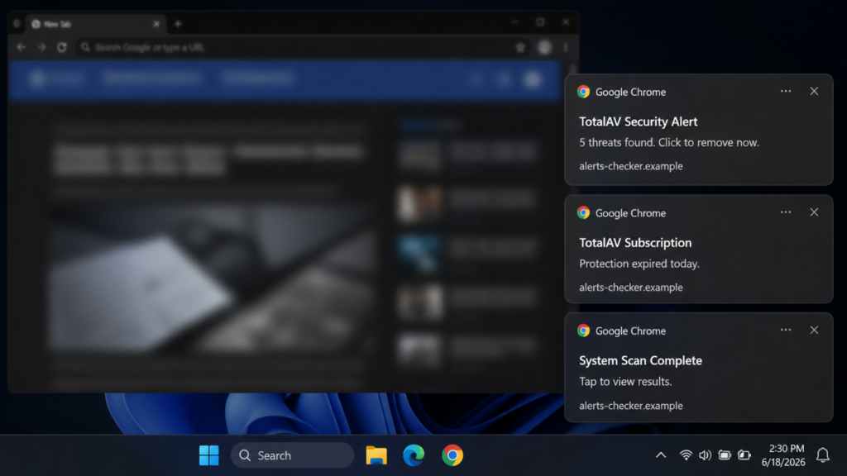Click the blurred main article image
The image size is (847, 476).
[x=211, y=278]
